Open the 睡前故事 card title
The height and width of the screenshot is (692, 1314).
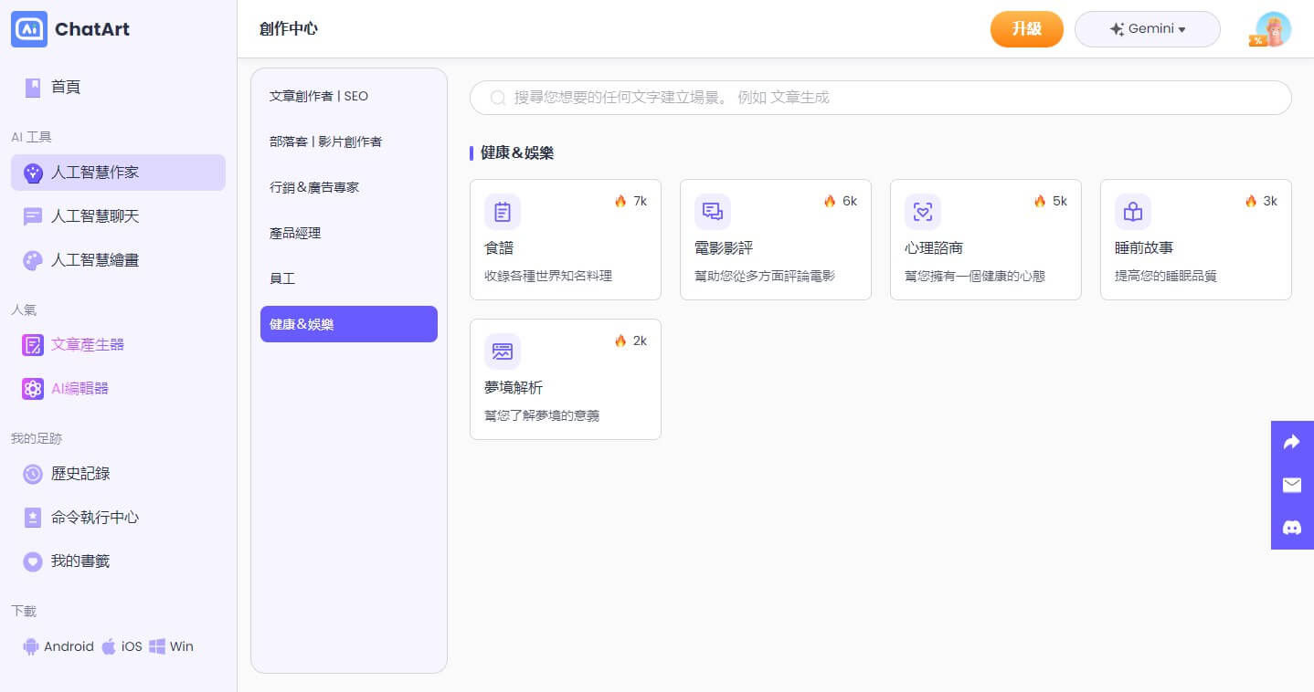(x=1144, y=248)
